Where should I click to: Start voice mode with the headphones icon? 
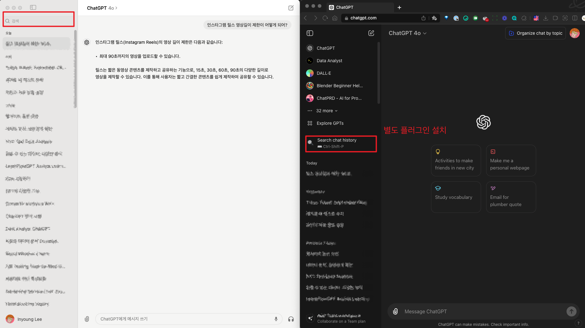click(291, 319)
